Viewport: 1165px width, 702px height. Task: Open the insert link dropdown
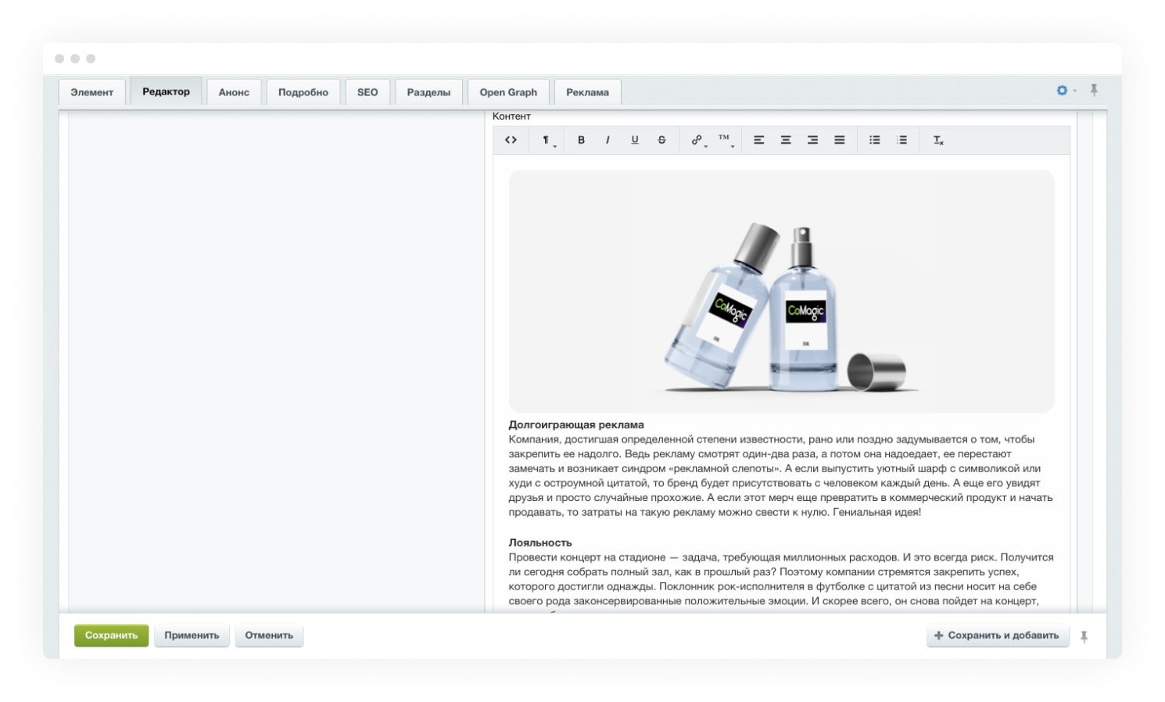pos(697,140)
